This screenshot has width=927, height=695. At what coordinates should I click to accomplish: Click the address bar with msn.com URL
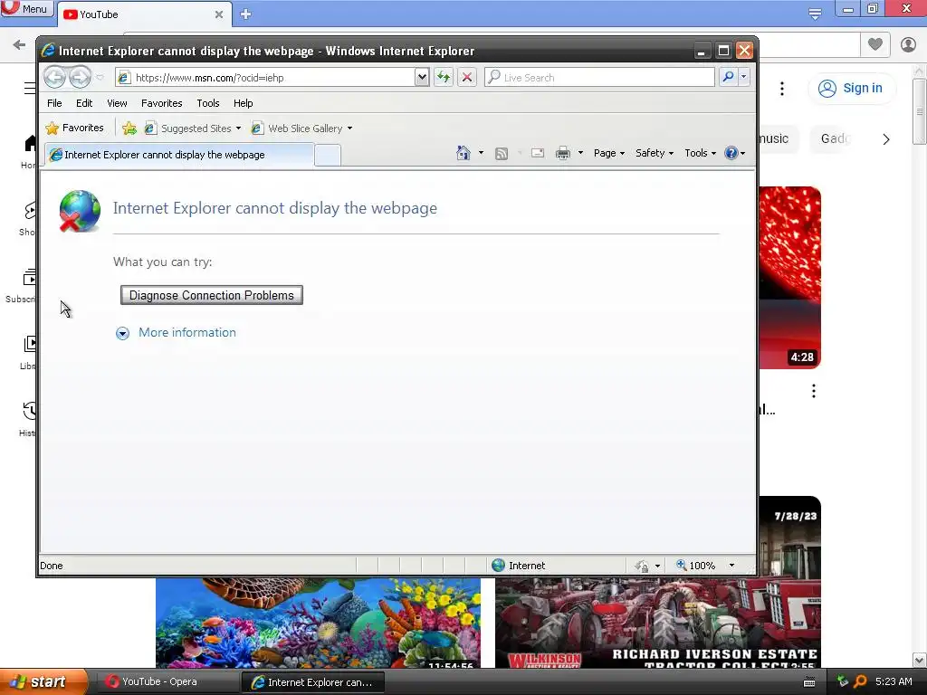point(265,78)
